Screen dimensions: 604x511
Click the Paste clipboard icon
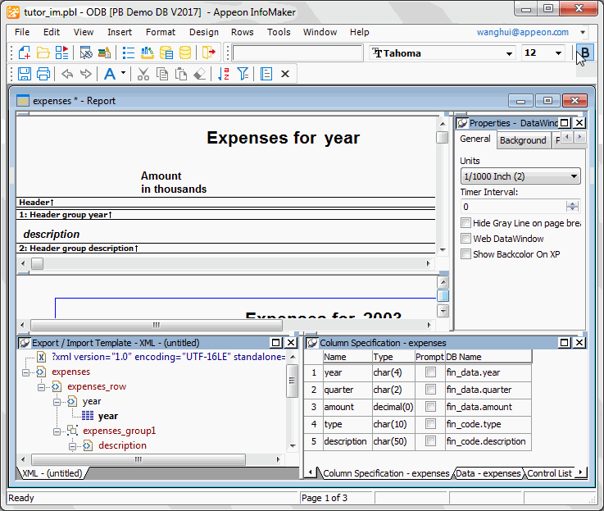coord(181,74)
